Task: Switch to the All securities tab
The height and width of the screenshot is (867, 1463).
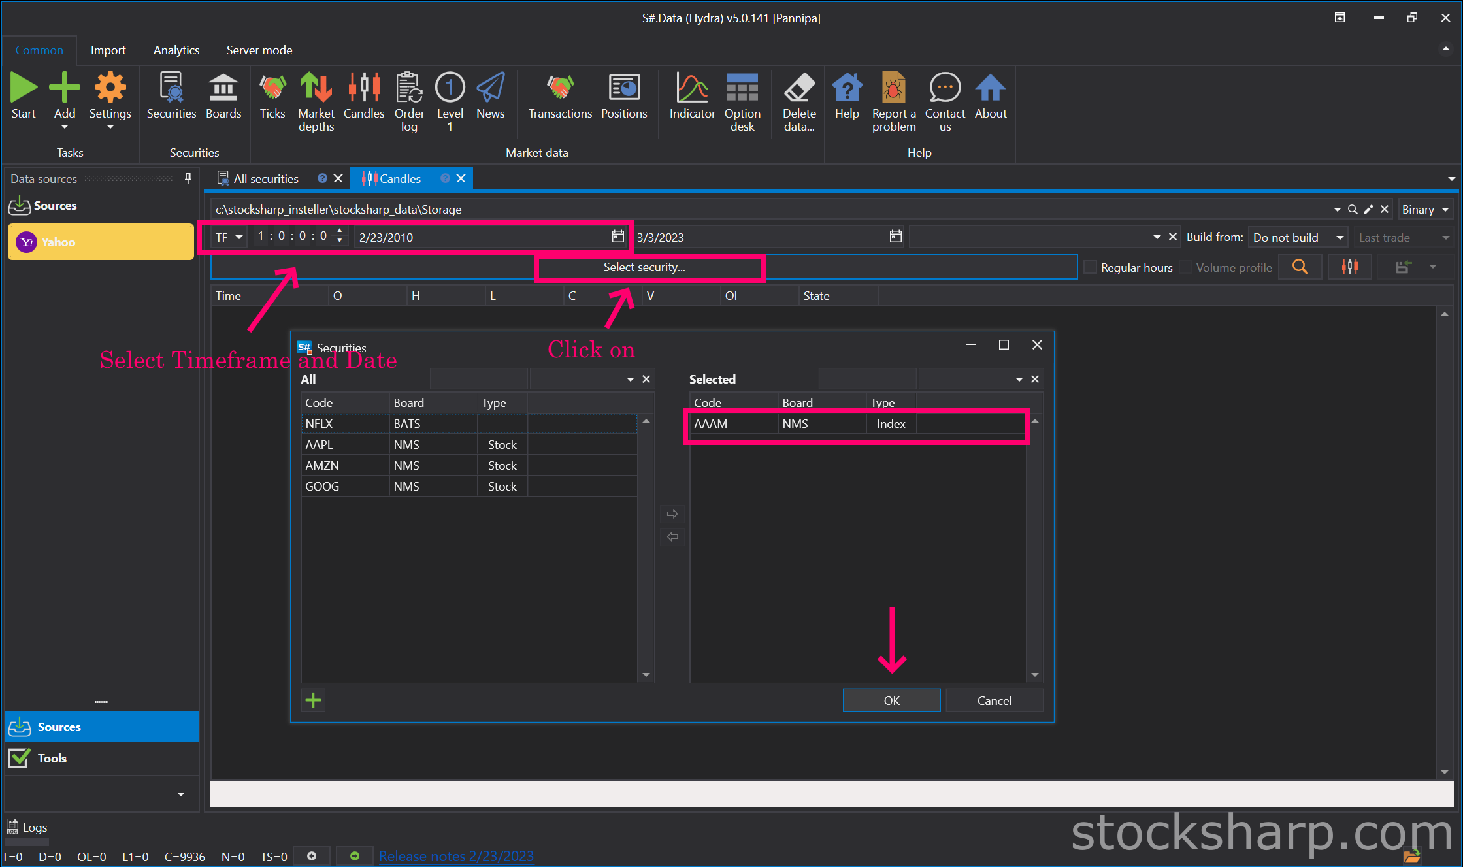Action: click(266, 178)
